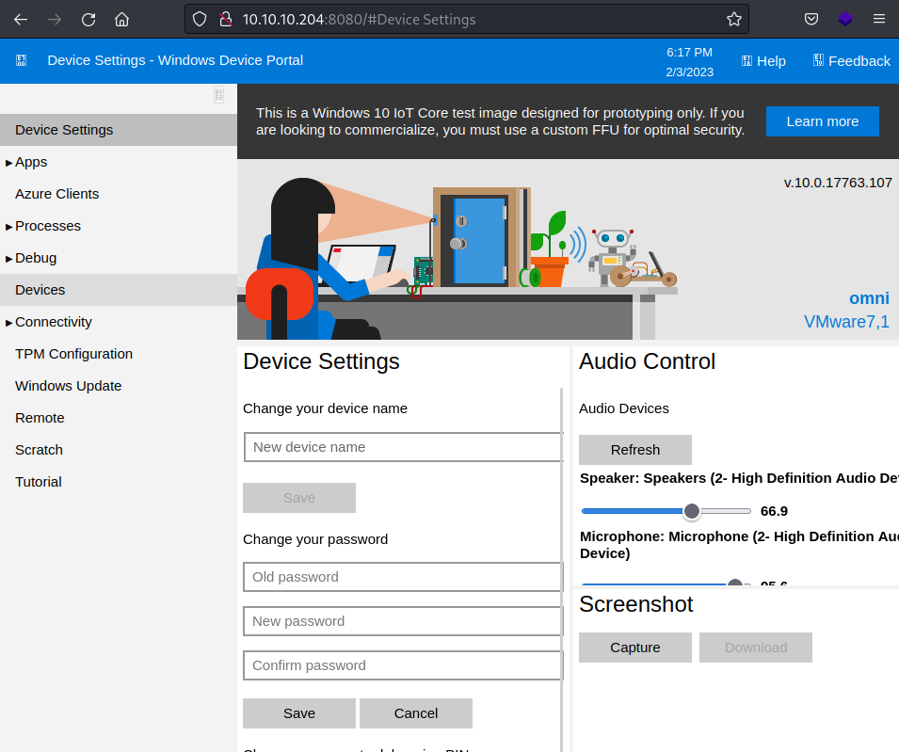Click the Confirm password field
The height and width of the screenshot is (752, 899).
click(403, 665)
